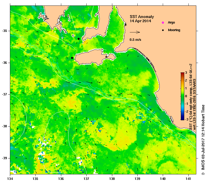Click the magenta Argo legend marker

(163, 22)
